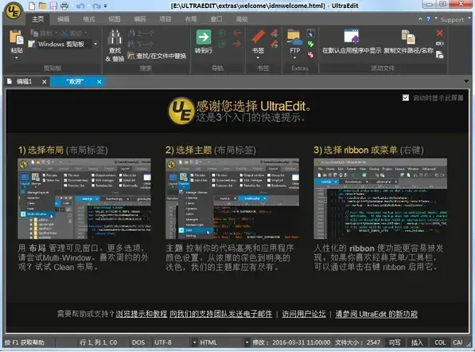Open 查找/在文件中替换
475x352 pixels.
point(157,56)
